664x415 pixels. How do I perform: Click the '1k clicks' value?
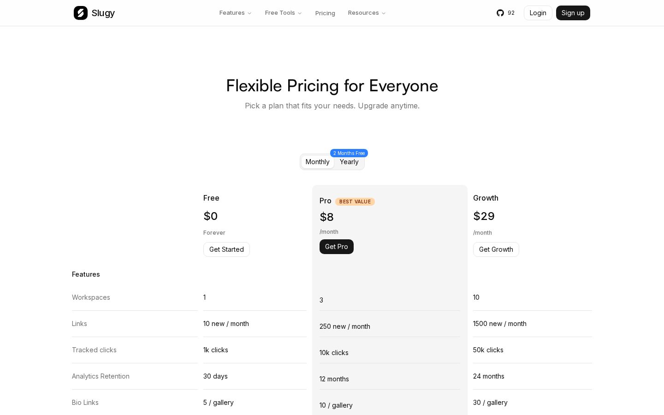tap(216, 350)
